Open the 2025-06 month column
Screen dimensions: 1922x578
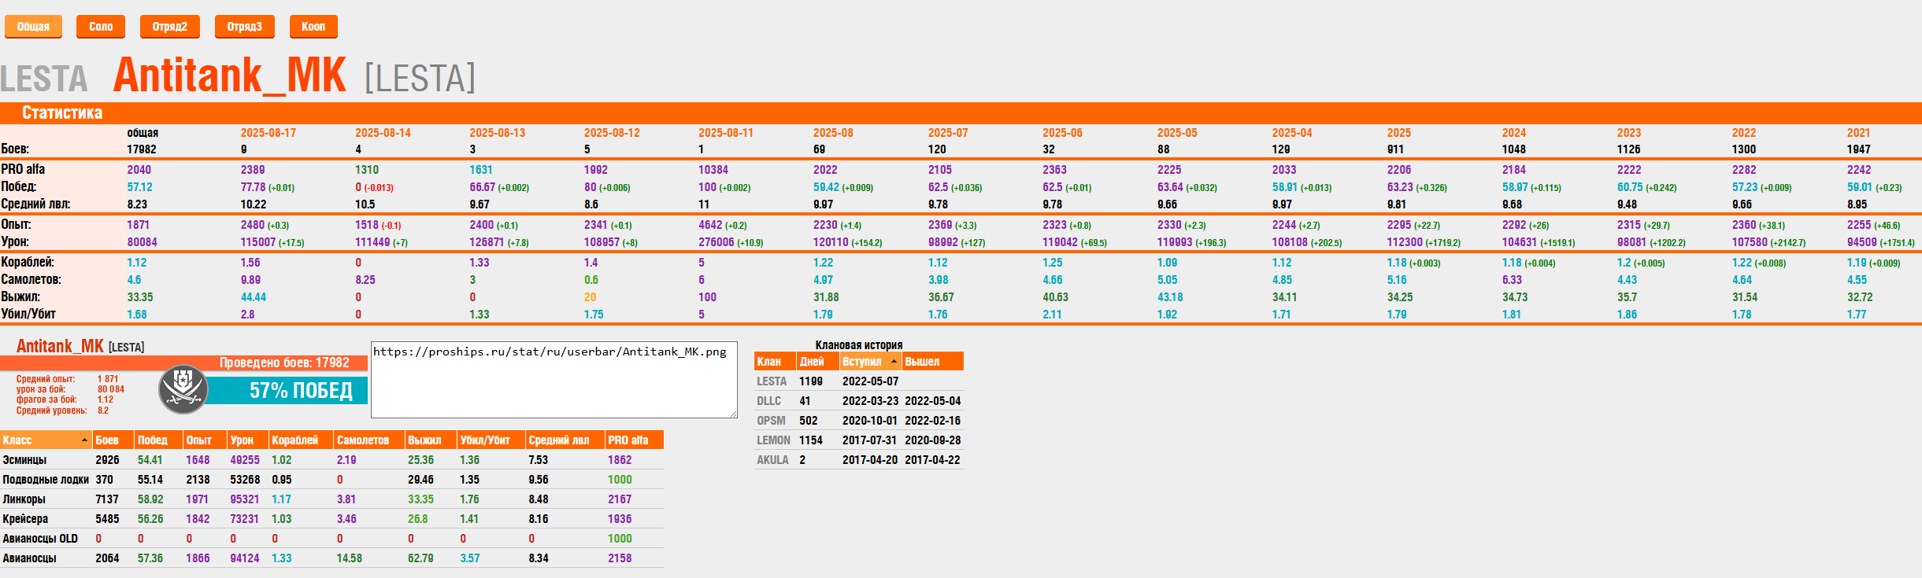(x=1062, y=133)
